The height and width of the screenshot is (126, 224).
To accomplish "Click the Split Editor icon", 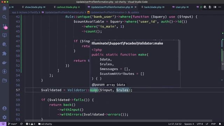I will click(x=215, y=7).
